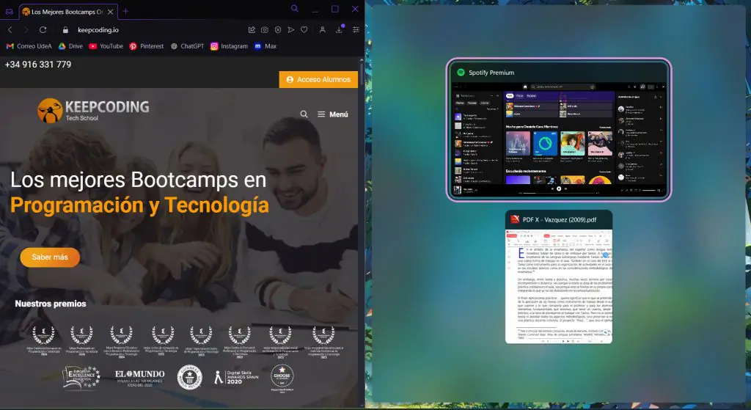The image size is (751, 410).
Task: Click the Digital Skills Awards Spain 2020 logo
Action: [x=236, y=377]
